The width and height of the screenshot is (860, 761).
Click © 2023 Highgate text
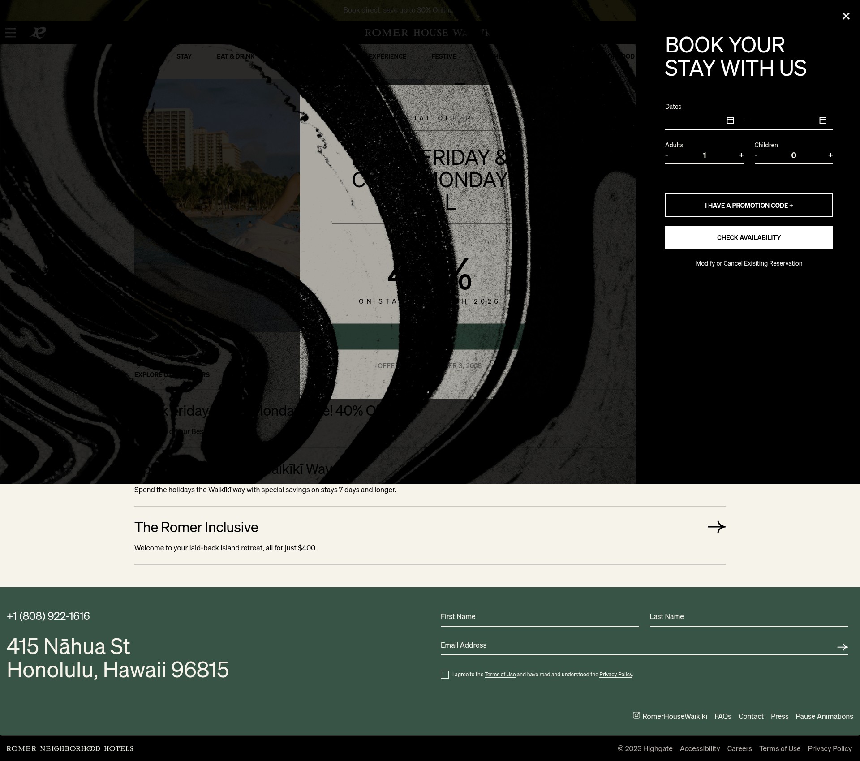pos(645,748)
